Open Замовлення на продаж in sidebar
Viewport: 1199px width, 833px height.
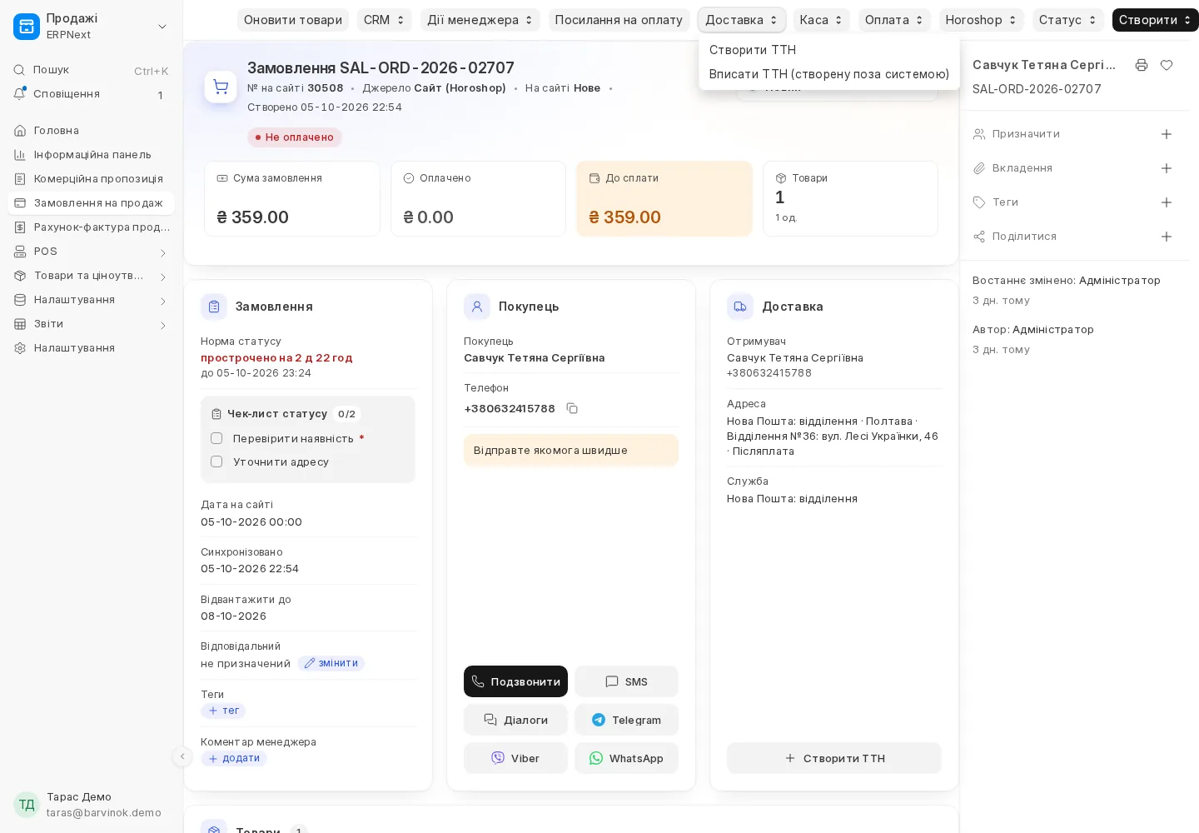pyautogui.click(x=91, y=203)
